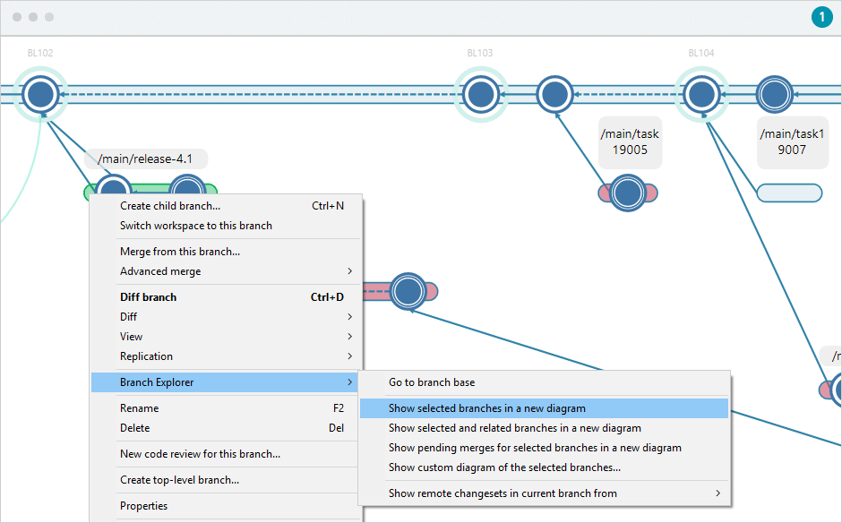Click the /main/release-4.1 branch label
This screenshot has height=523, width=842.
[146, 159]
